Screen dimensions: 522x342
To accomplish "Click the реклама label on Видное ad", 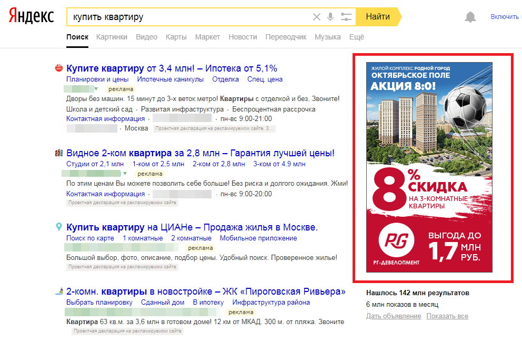I will click(150, 174).
